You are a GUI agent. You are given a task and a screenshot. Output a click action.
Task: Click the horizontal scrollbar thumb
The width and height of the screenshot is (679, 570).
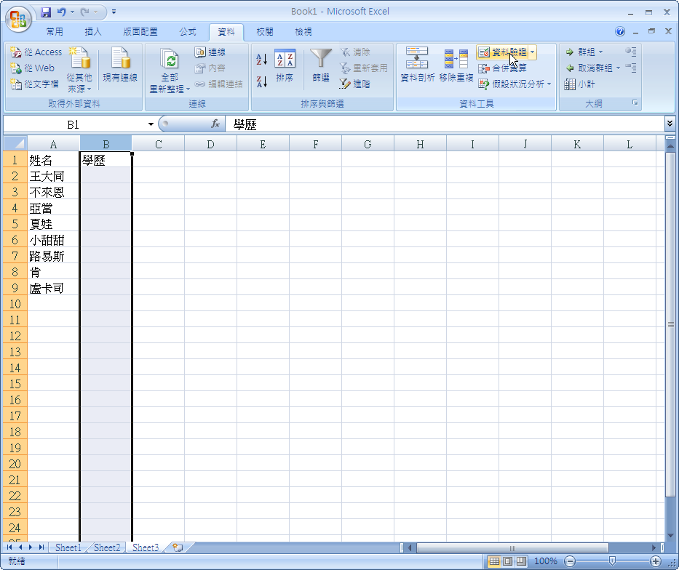pyautogui.click(x=512, y=548)
